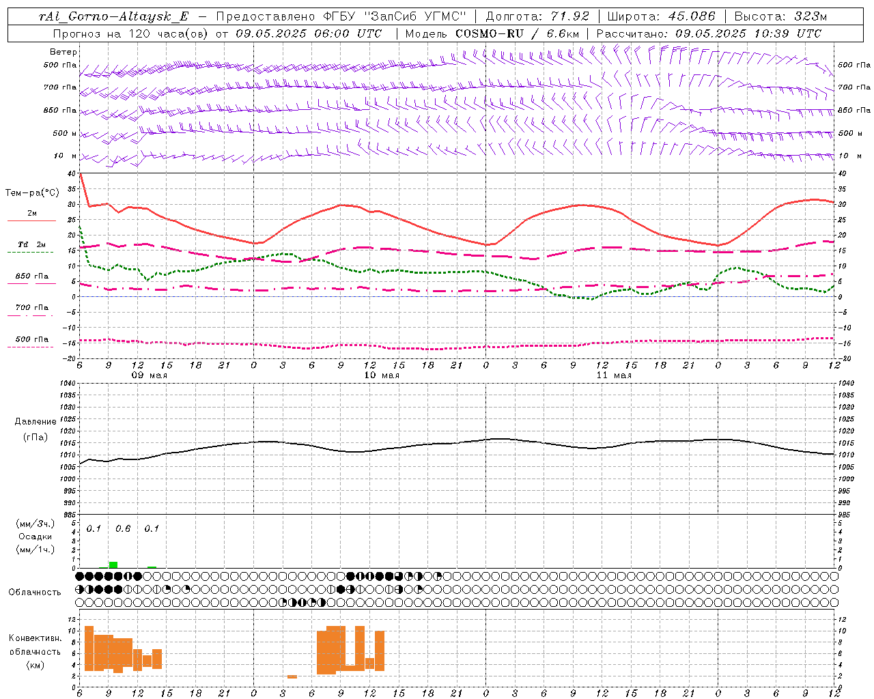Click the 'Модель COSMO-RU / 6.6км' label
Screen dimensions: 874x699
click(x=492, y=33)
